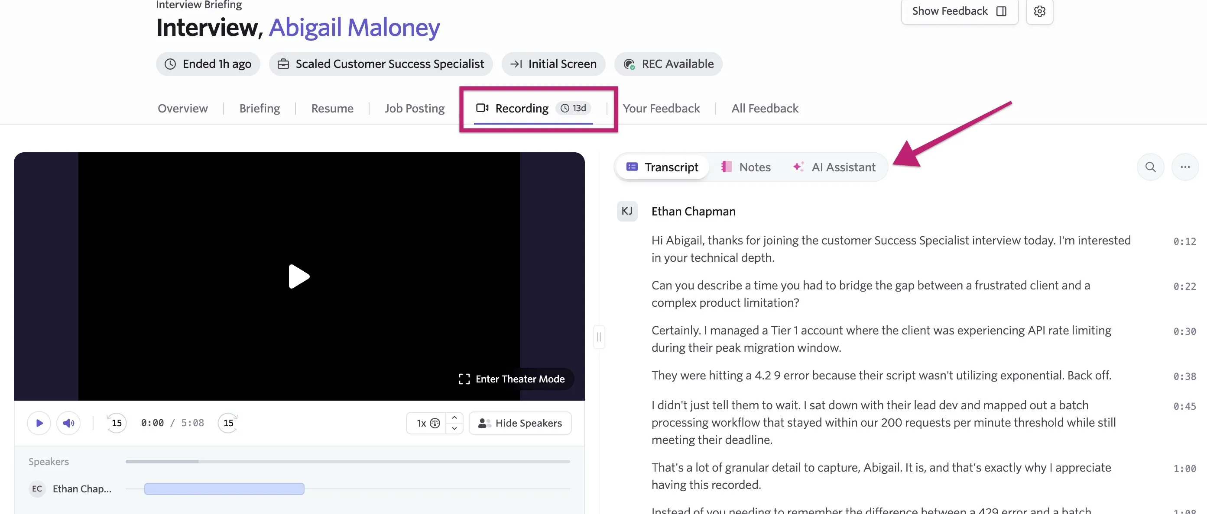View the All Feedback tab

[x=765, y=109]
